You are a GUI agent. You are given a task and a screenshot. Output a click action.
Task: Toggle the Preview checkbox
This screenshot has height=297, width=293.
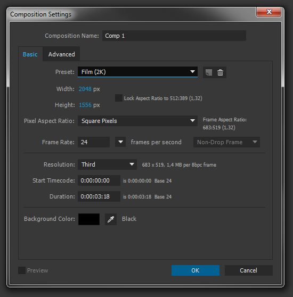pos(22,270)
